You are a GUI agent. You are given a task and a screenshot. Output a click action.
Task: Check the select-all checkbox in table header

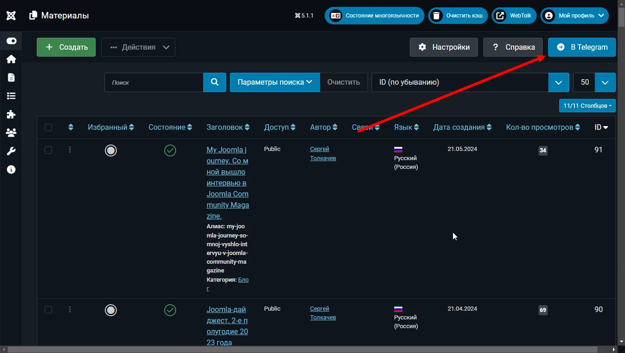[x=48, y=127]
